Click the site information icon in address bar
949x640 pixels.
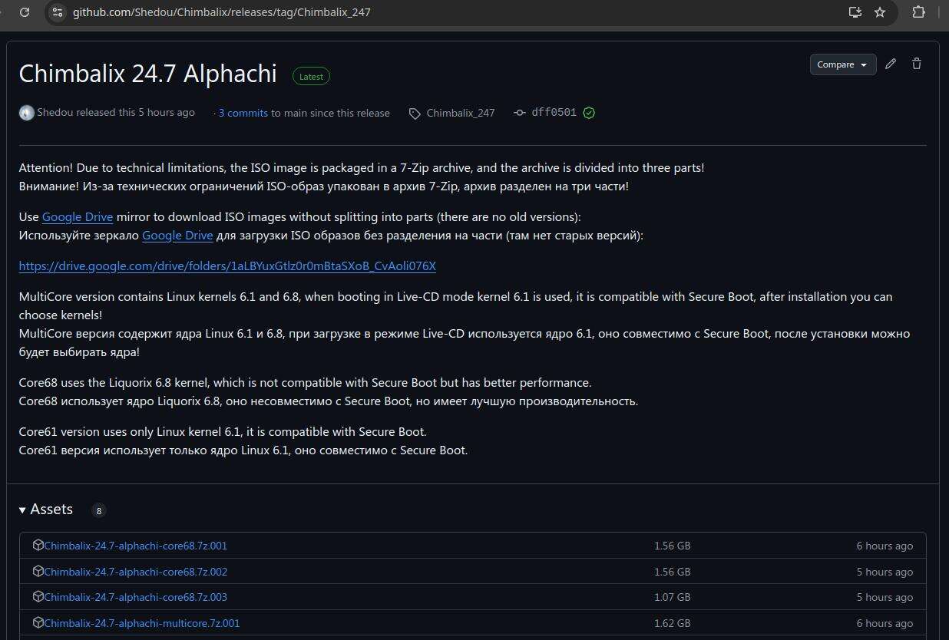pyautogui.click(x=58, y=12)
